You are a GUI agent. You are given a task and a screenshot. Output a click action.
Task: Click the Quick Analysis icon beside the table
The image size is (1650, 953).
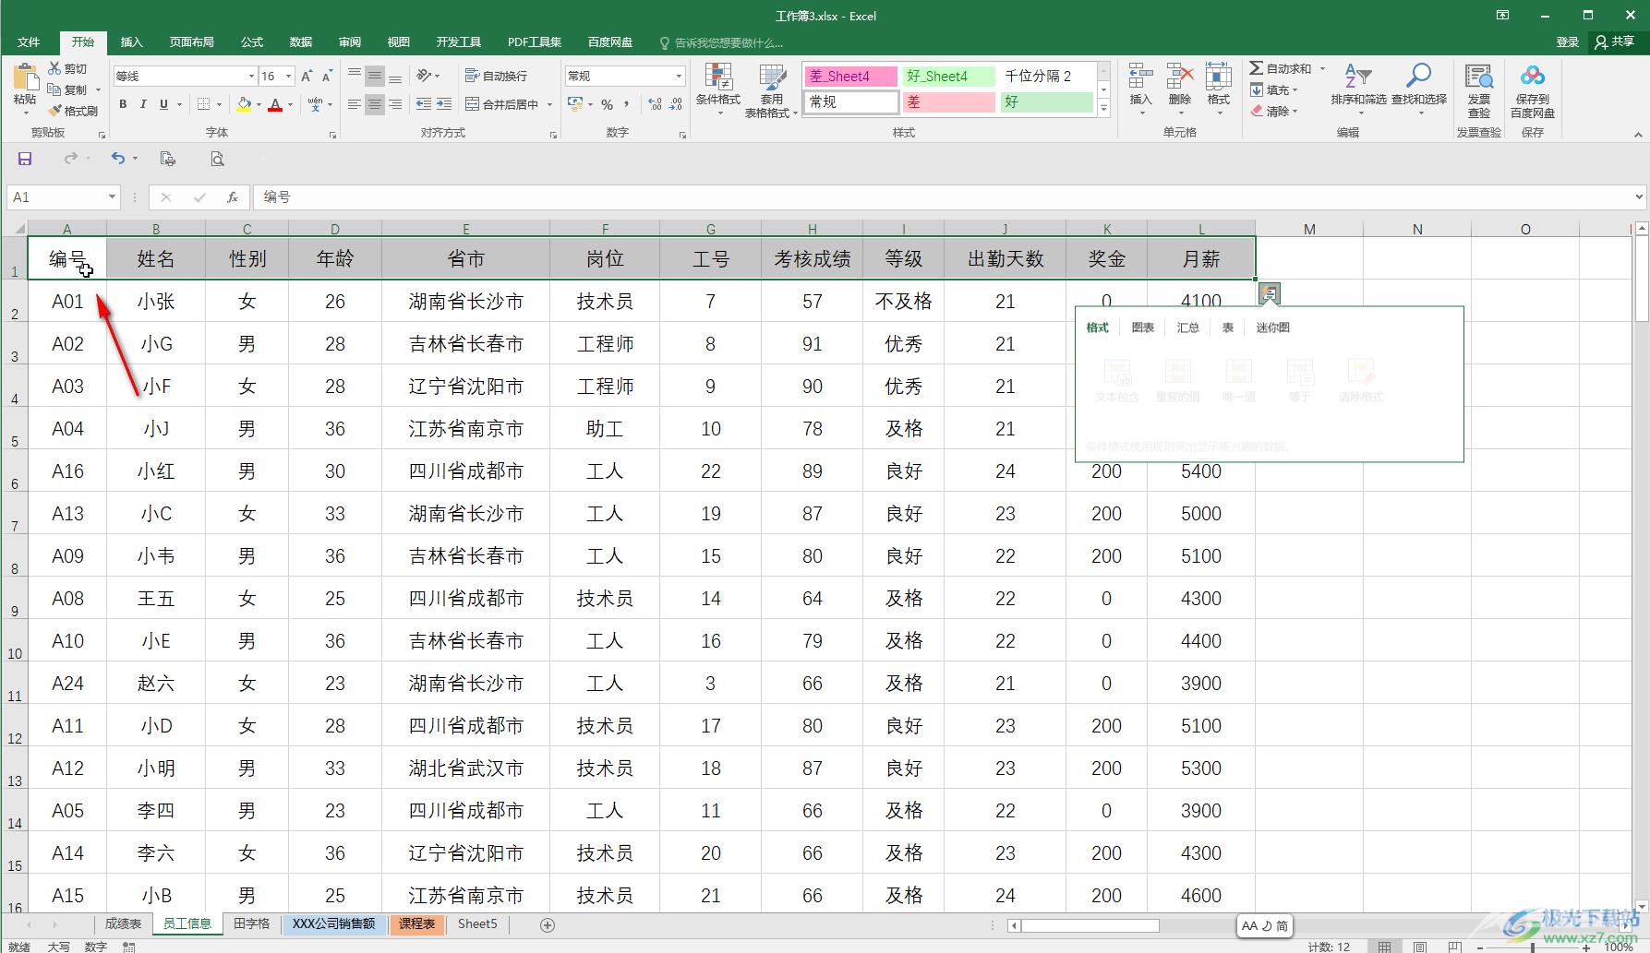[1270, 293]
